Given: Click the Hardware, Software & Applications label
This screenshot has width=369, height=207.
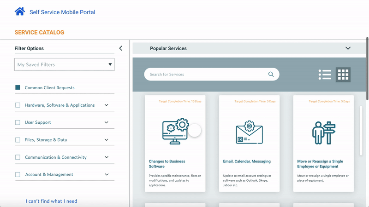Looking at the screenshot, I should coord(60,105).
